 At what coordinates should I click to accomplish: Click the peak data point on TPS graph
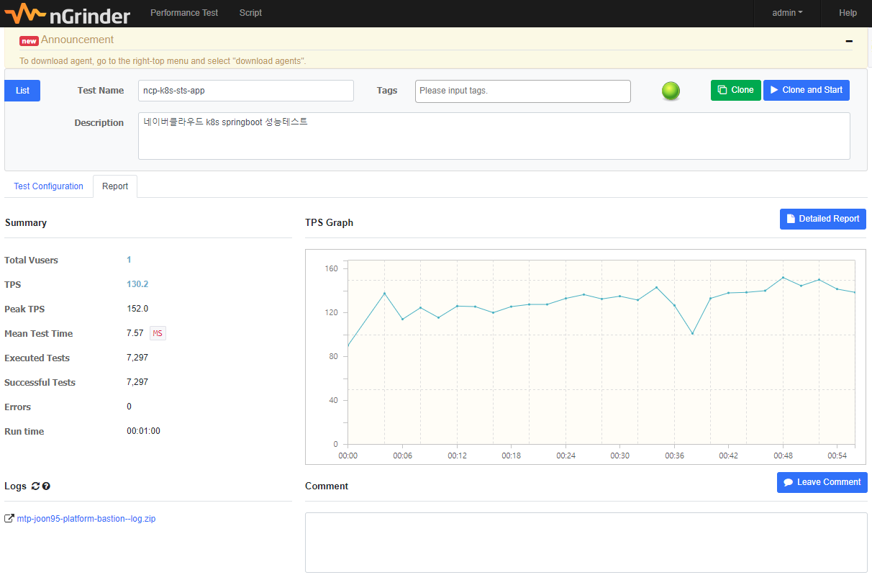(783, 278)
